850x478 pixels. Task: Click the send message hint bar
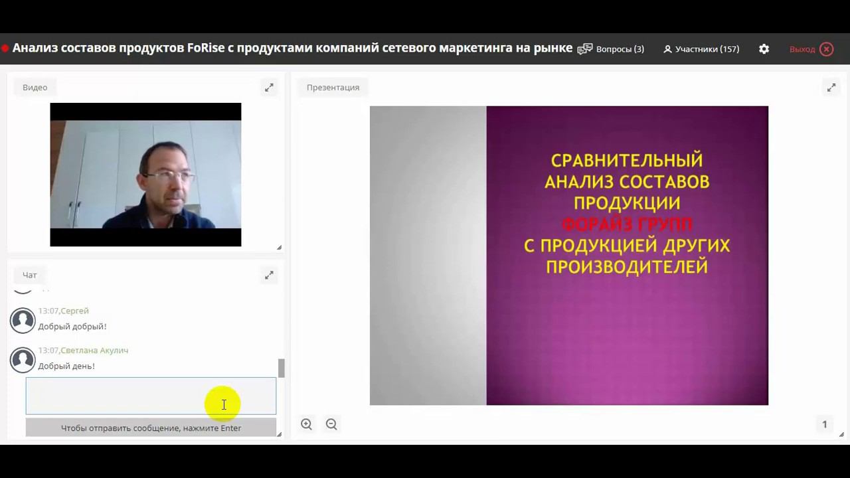151,428
